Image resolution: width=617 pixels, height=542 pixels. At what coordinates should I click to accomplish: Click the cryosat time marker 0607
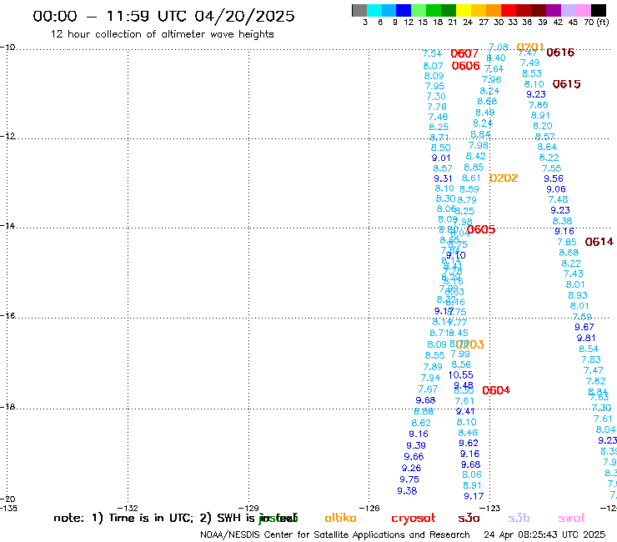point(464,53)
